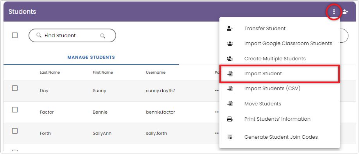The width and height of the screenshot is (359, 154).
Task: Click the Import Google Classroom Students group icon
Action: (x=230, y=43)
